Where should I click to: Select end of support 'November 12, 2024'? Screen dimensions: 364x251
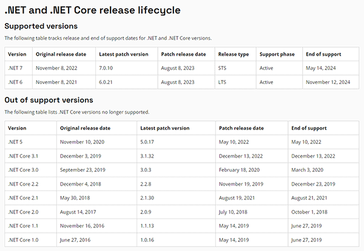point(328,82)
